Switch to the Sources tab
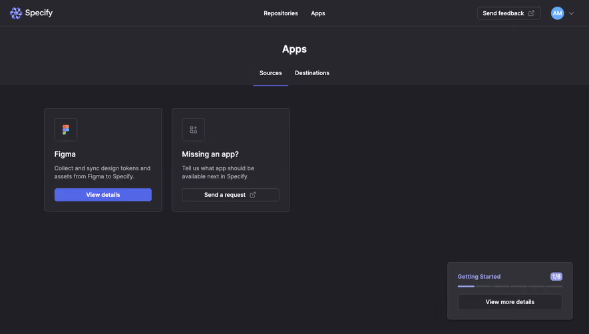Image resolution: width=589 pixels, height=334 pixels. (270, 73)
